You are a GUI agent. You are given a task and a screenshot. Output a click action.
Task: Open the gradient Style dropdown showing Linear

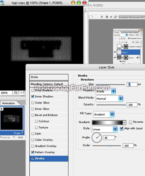click(104, 129)
